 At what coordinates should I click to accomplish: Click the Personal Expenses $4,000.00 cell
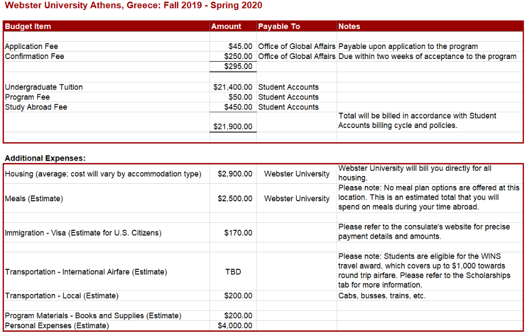(235, 326)
